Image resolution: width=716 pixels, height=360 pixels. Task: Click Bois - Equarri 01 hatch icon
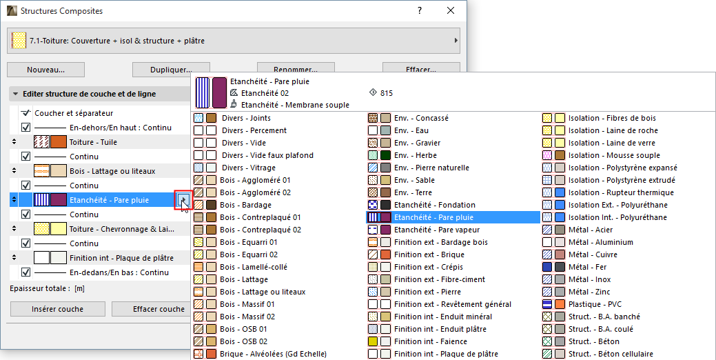coord(198,242)
